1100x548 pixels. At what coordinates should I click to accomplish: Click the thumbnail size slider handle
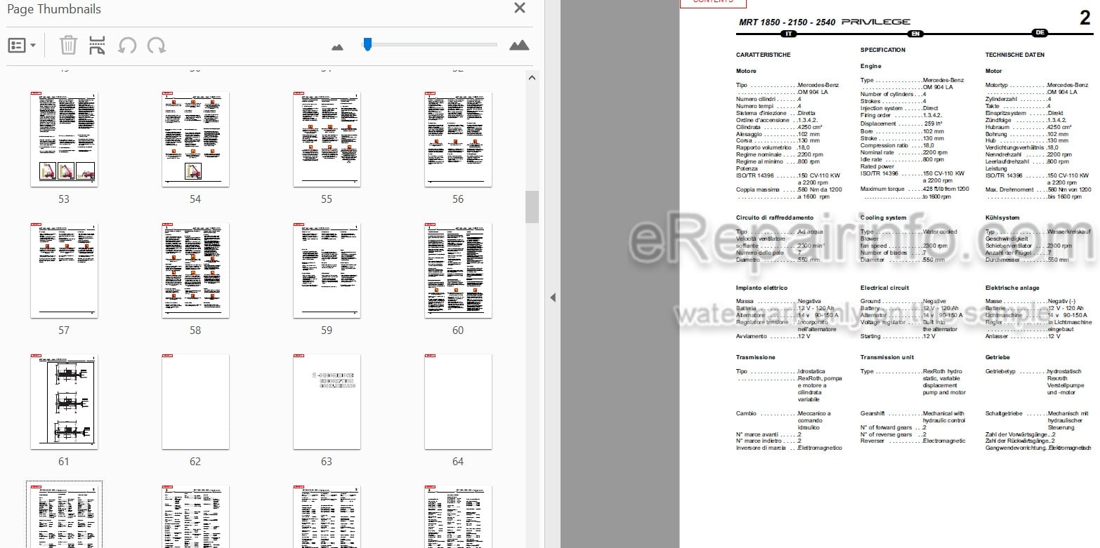[x=367, y=45]
